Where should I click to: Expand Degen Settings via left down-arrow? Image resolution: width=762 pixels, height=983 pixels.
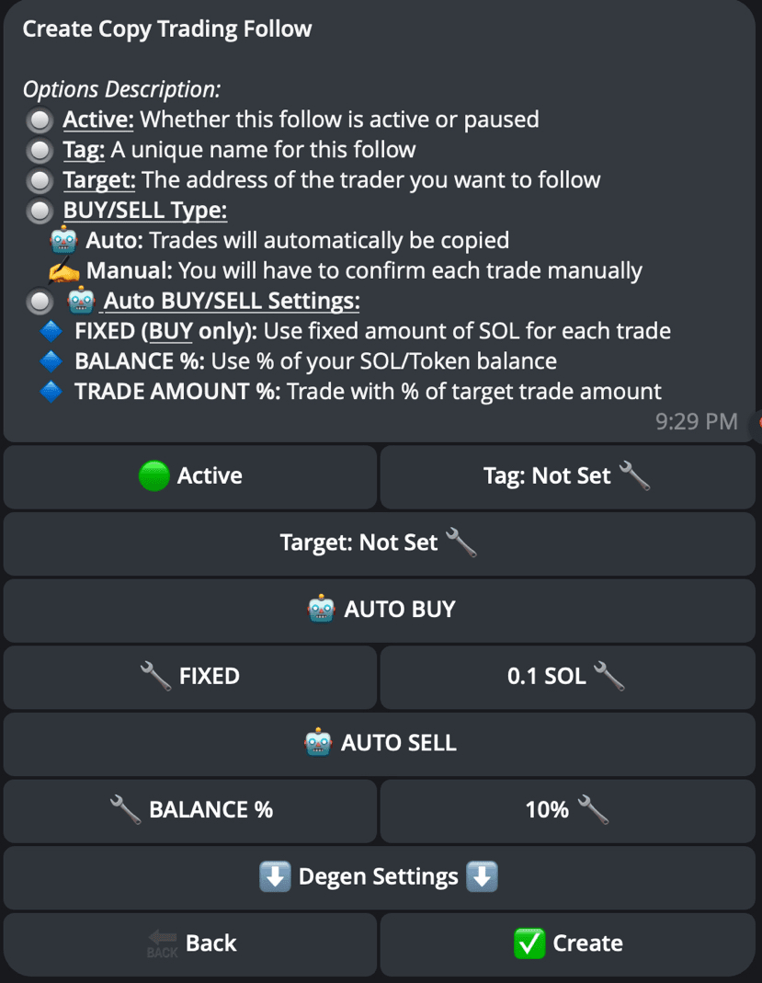coord(275,877)
